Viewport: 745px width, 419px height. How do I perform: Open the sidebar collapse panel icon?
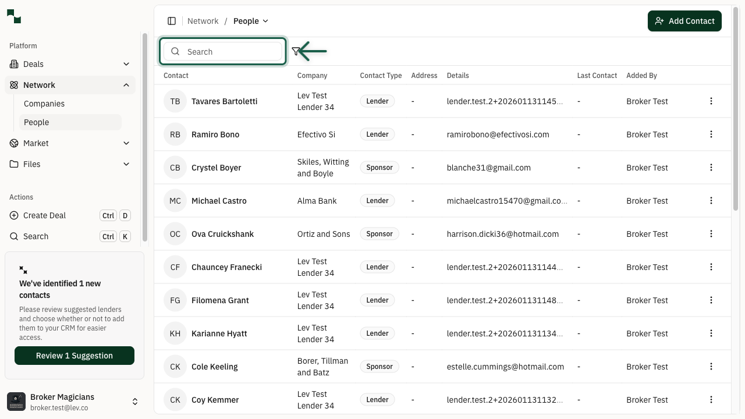[172, 20]
